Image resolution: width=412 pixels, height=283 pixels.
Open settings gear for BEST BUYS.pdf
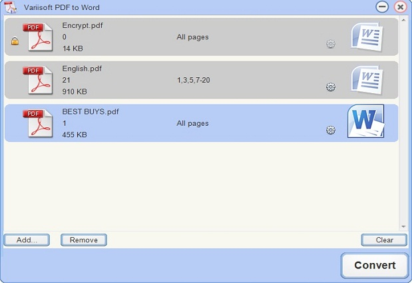click(331, 130)
